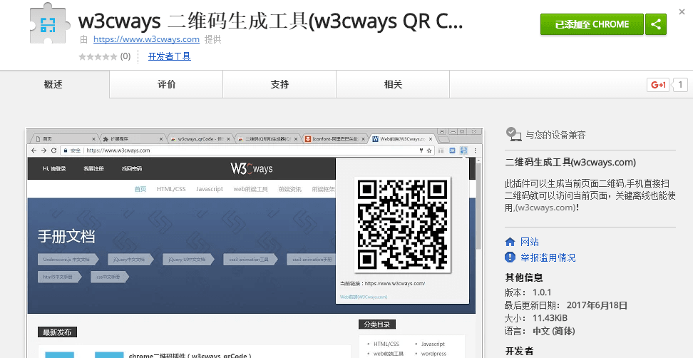Viewport: 693px width, 358px height.
Task: Click the back arrow in the screenshot browser
Action: point(34,150)
